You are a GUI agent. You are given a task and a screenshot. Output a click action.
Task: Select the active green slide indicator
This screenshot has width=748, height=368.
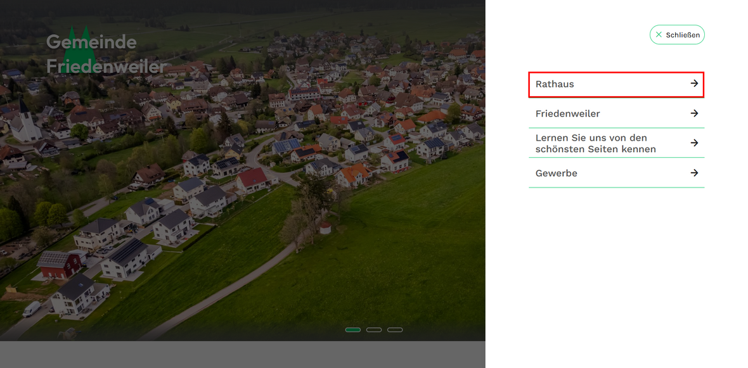(x=352, y=329)
